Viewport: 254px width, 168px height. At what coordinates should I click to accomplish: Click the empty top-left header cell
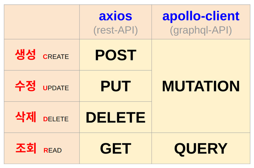(x=42, y=22)
